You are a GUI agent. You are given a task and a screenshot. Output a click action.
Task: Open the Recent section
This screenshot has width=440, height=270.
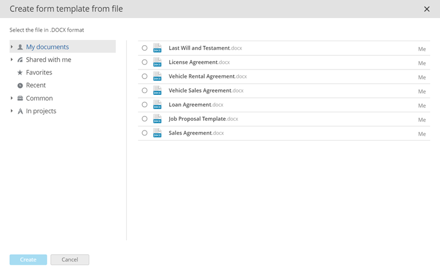click(36, 85)
